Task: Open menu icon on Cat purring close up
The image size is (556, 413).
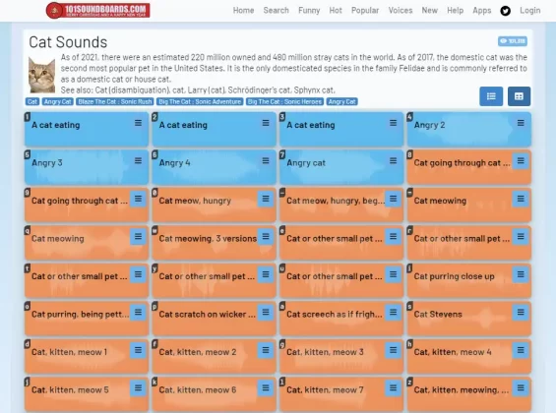Action: [x=521, y=274]
